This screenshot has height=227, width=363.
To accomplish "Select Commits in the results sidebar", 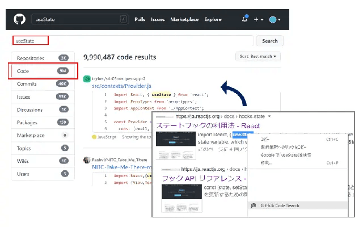I will pyautogui.click(x=43, y=84).
